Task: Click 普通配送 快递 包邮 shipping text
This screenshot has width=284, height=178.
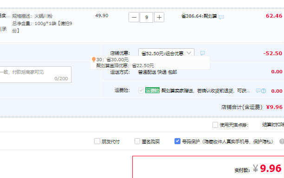Action: coord(157,72)
